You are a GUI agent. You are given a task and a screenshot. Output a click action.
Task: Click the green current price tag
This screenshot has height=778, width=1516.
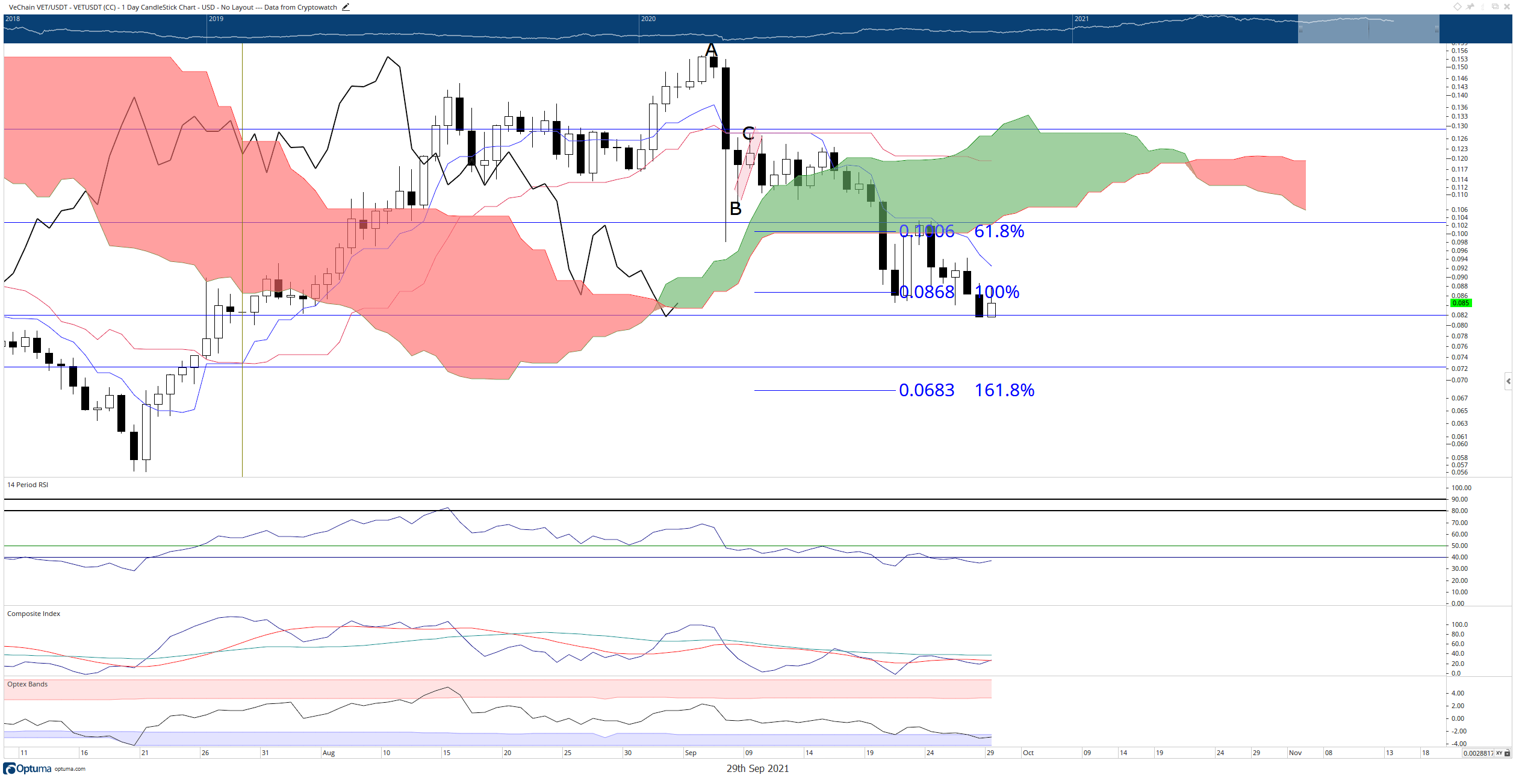tap(1461, 303)
